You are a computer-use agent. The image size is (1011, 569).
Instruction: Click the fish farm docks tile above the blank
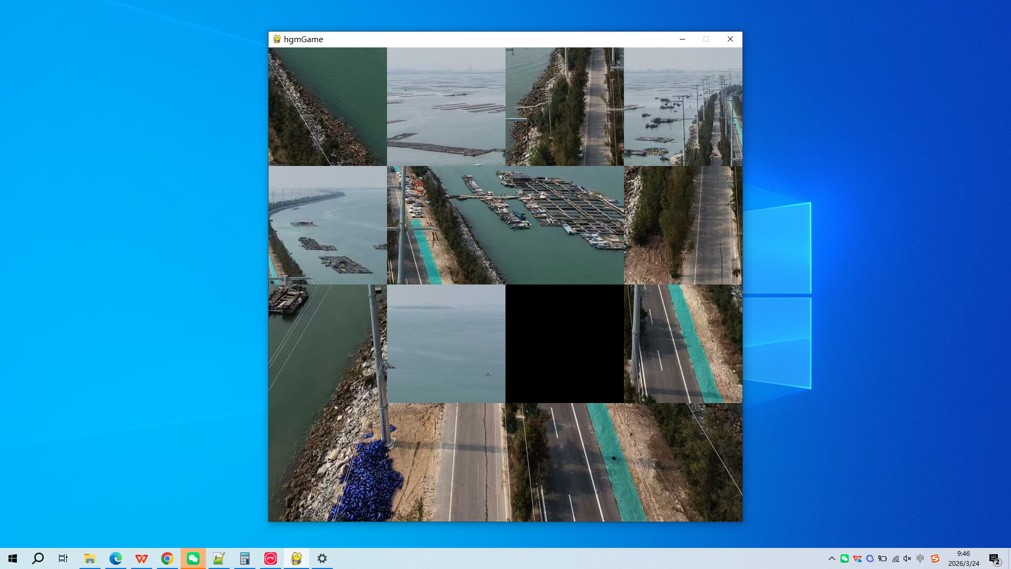point(564,225)
